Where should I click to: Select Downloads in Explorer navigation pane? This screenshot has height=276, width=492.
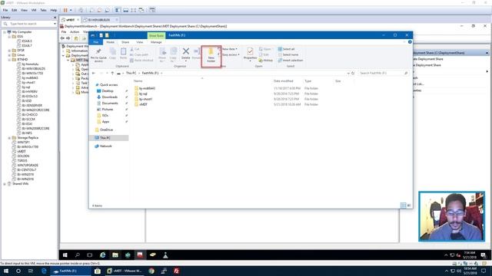(x=109, y=97)
